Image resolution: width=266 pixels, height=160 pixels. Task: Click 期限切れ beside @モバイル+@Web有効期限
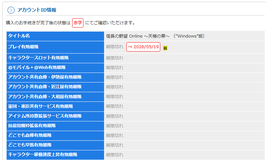[x=115, y=68]
